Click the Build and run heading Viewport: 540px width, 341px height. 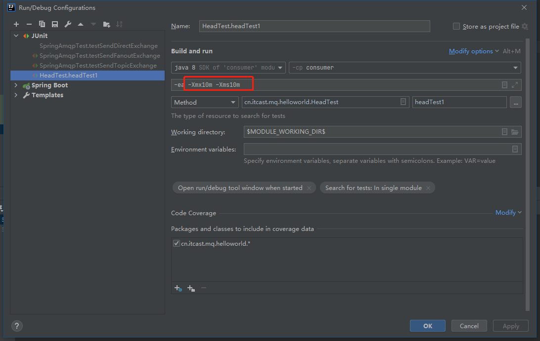(x=192, y=51)
